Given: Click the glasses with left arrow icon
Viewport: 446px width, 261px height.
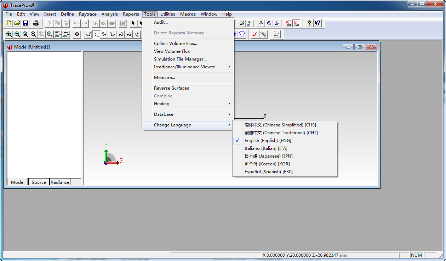Looking at the screenshot, I should 66,34.
